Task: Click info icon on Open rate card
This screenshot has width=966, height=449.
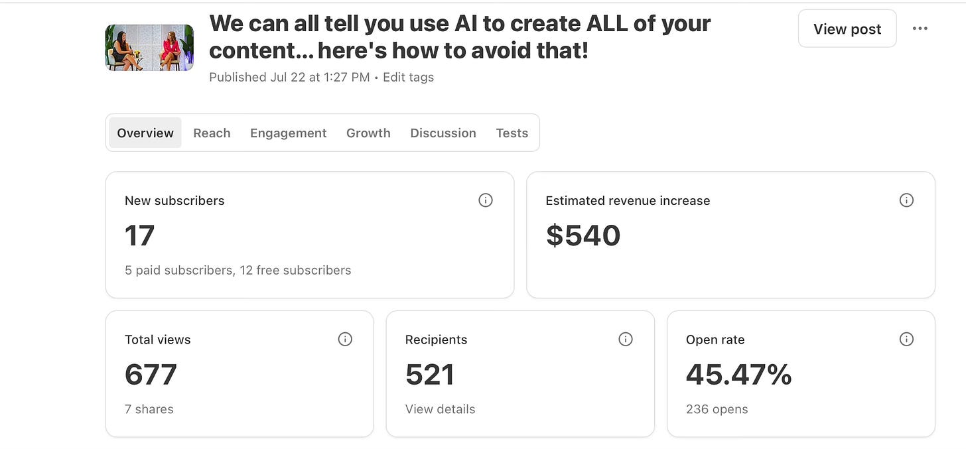Action: click(906, 339)
